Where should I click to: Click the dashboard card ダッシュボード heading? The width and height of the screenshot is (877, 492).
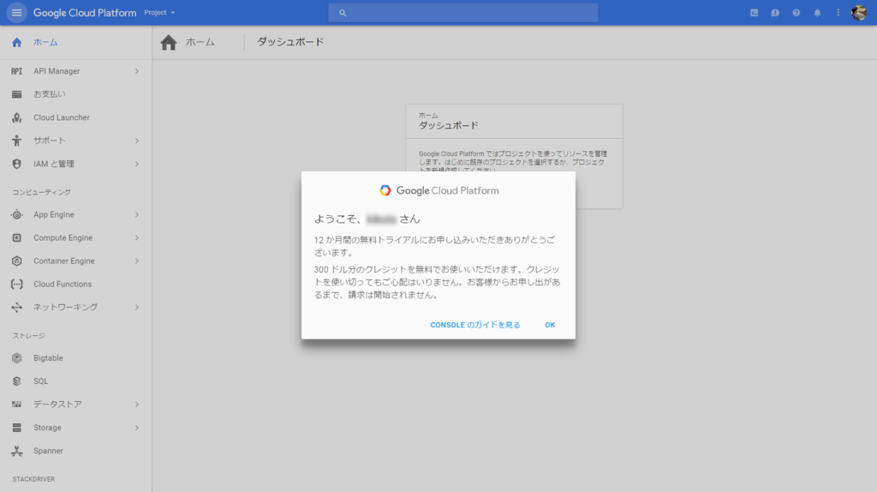pos(449,125)
